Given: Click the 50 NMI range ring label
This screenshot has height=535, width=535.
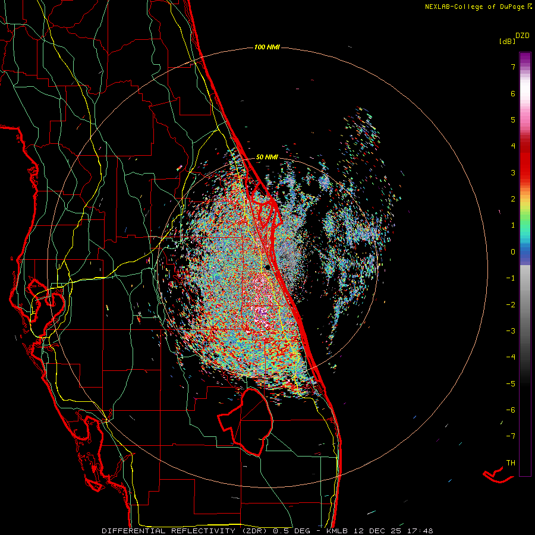Looking at the screenshot, I should (x=267, y=157).
